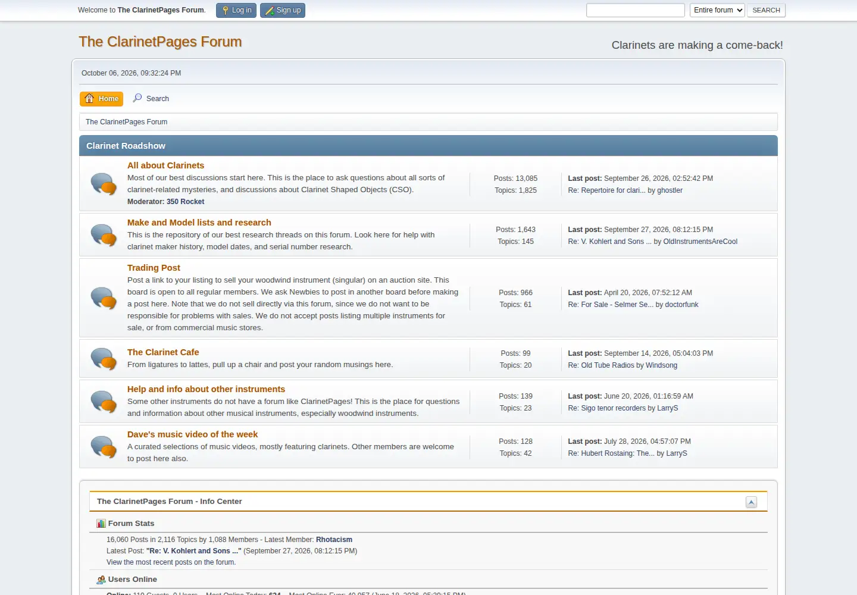Click the Trading Post board icon
Image resolution: width=857 pixels, height=595 pixels.
(104, 298)
